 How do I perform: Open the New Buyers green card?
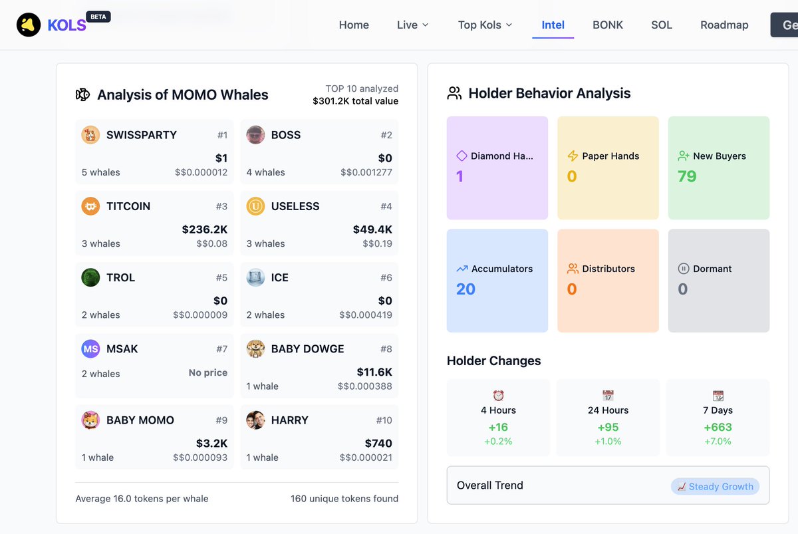click(x=719, y=168)
